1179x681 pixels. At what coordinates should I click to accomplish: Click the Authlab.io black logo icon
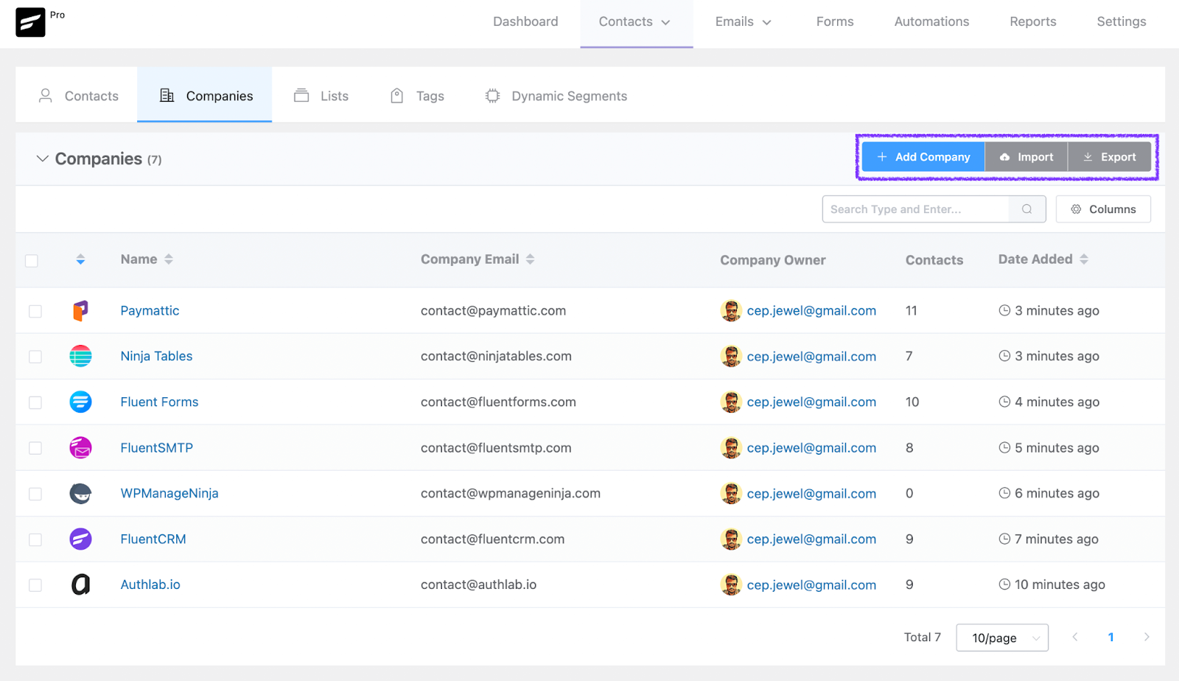click(x=80, y=585)
